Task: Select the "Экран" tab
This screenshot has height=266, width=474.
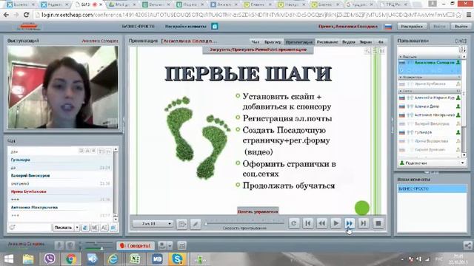Action: coord(365,42)
